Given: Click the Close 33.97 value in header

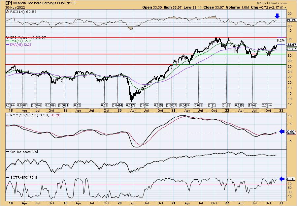Looking at the screenshot, I should [214, 7].
